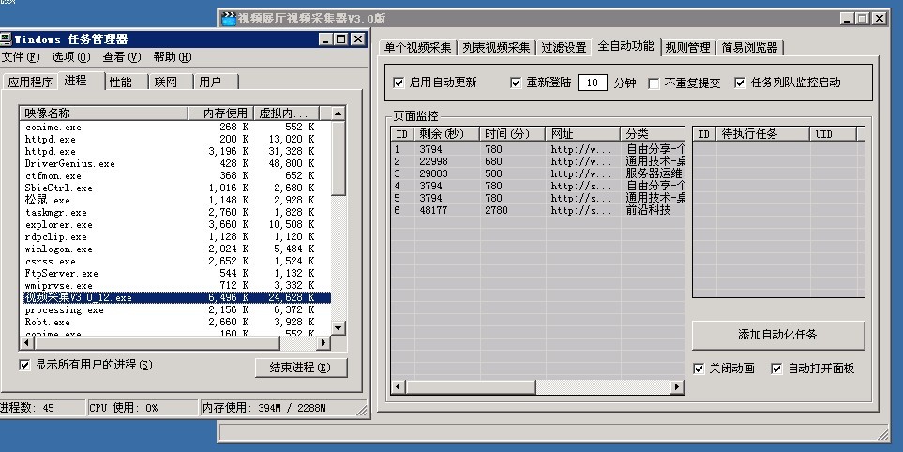The image size is (903, 452).
Task: Click 剩余(秒) column header in 页面监控
Action: pyautogui.click(x=447, y=134)
